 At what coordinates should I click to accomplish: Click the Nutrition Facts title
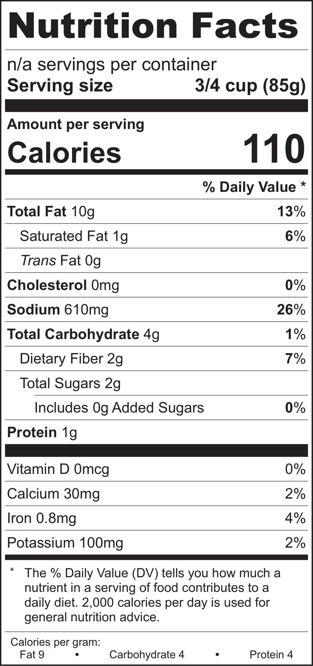(153, 26)
